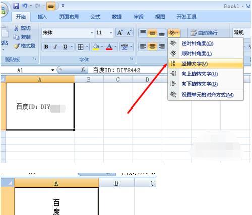Expand the Name Box dropdown arrow

pyautogui.click(x=53, y=70)
